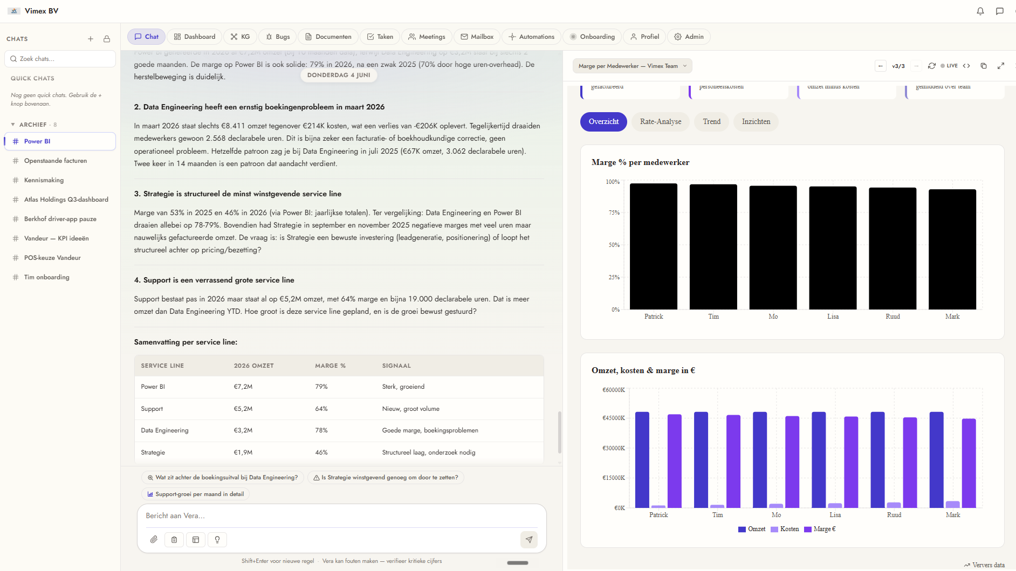This screenshot has height=571, width=1016.
Task: Open the Automations tab
Action: pos(532,37)
